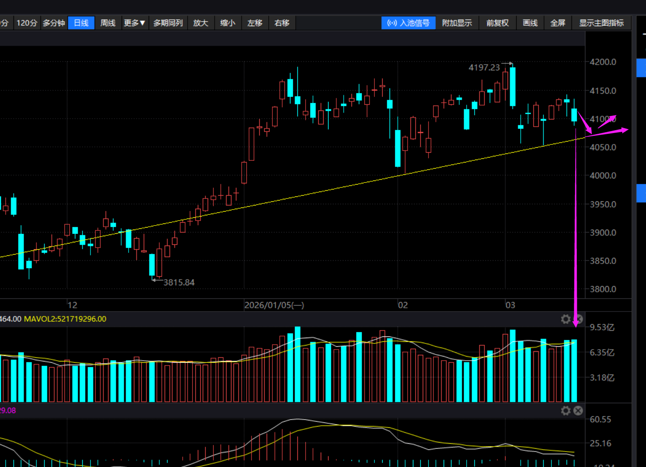Open the 画线 drawing tool
The image size is (646, 467).
530,23
